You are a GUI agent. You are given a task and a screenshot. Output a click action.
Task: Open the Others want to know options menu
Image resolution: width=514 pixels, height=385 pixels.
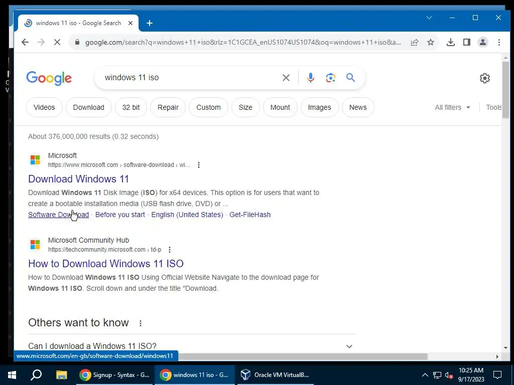(141, 323)
